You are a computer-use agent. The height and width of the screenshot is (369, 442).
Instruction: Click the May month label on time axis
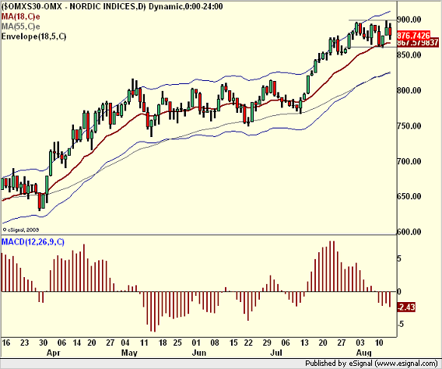tap(129, 353)
